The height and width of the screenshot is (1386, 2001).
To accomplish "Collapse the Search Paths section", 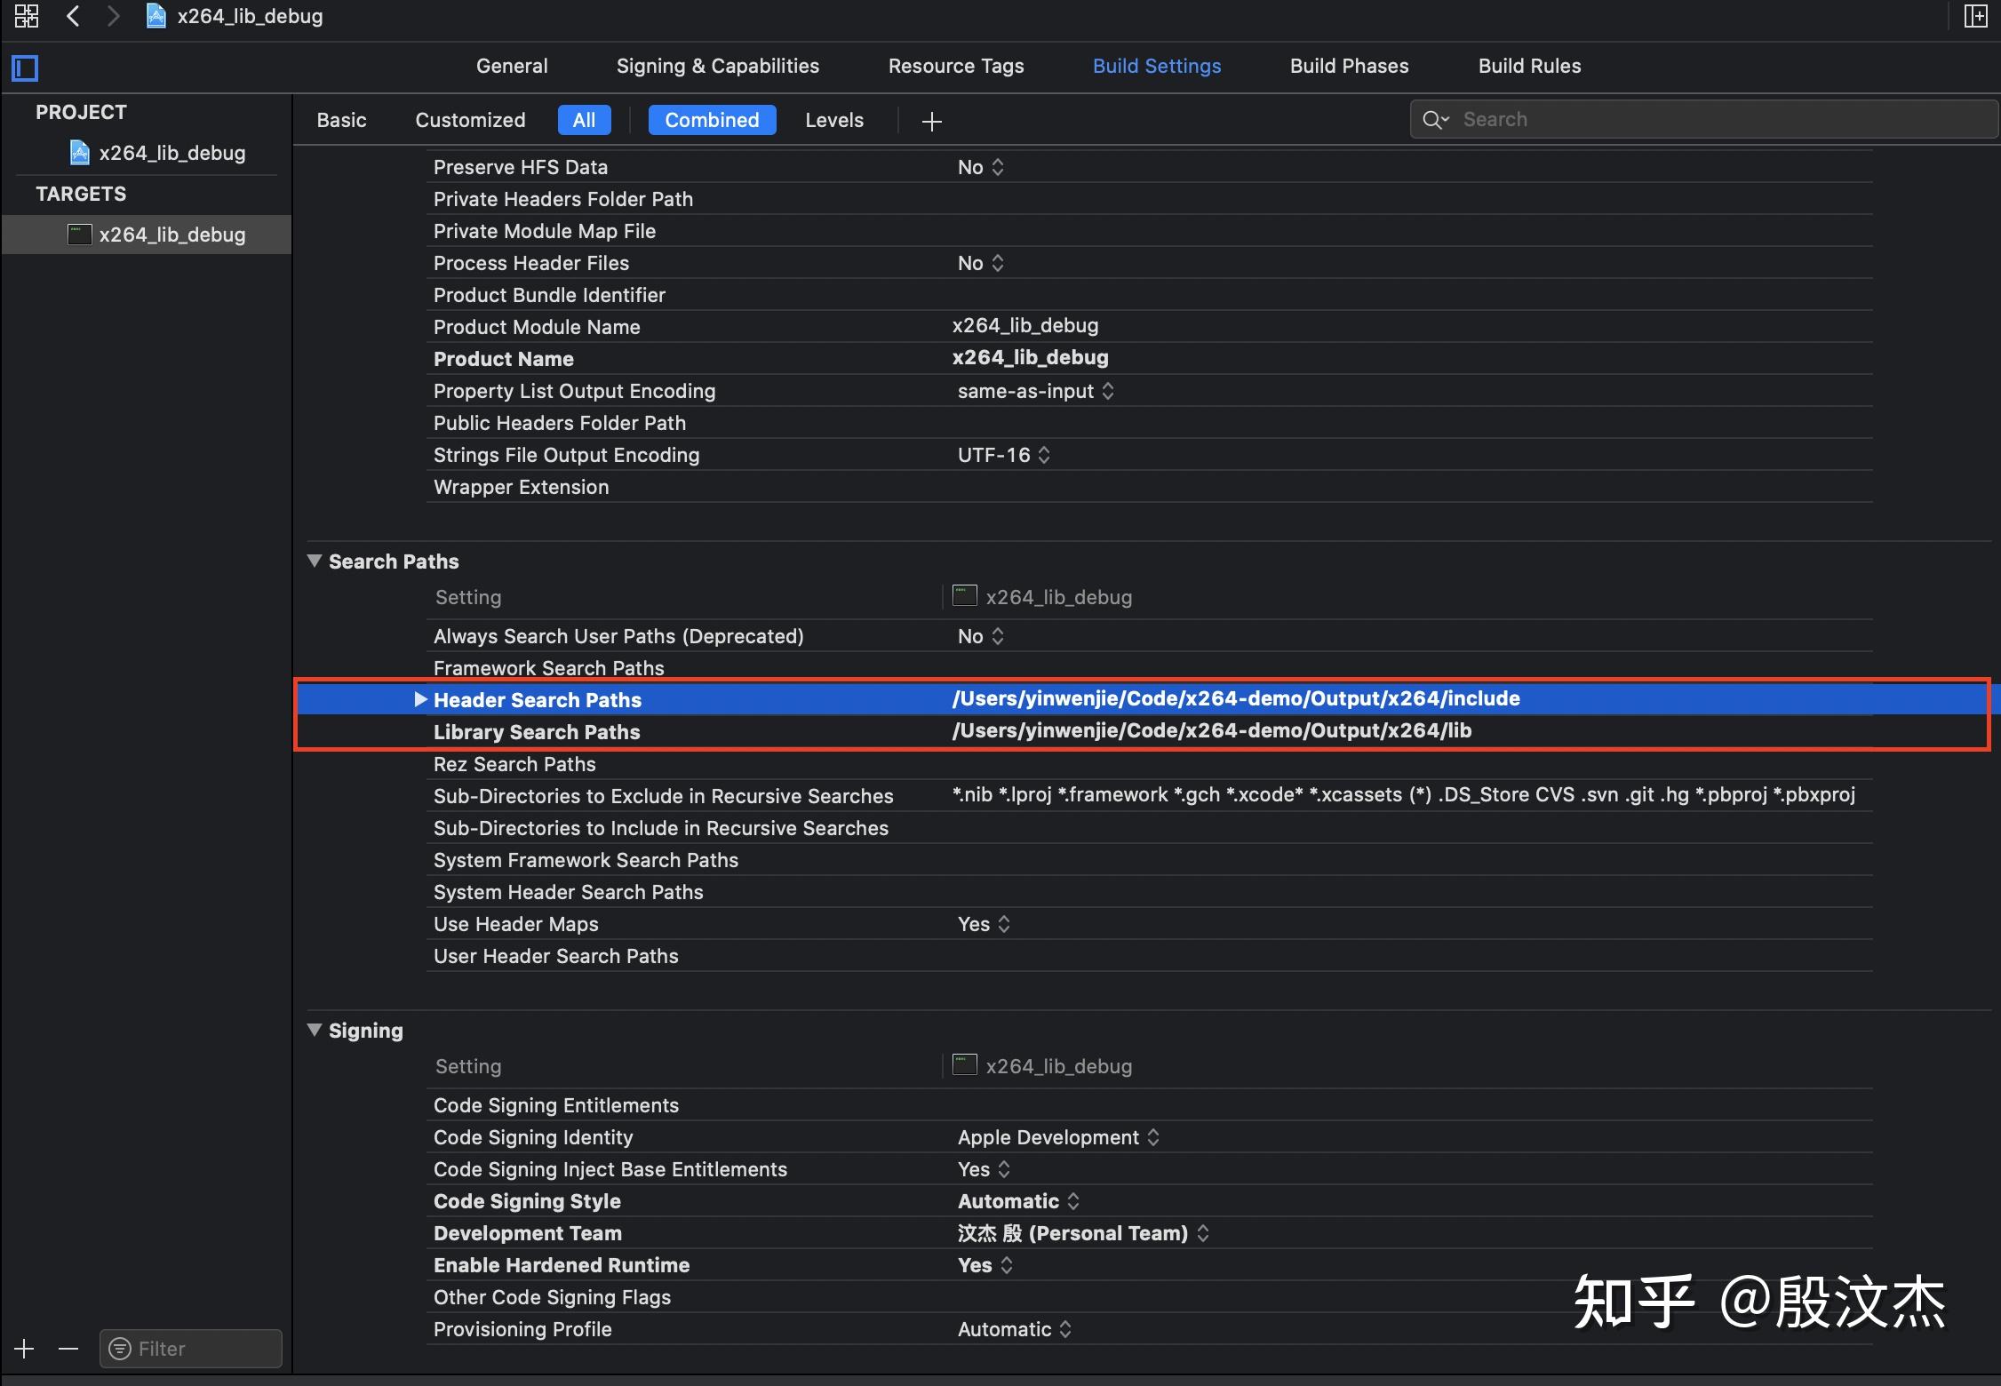I will 314,560.
